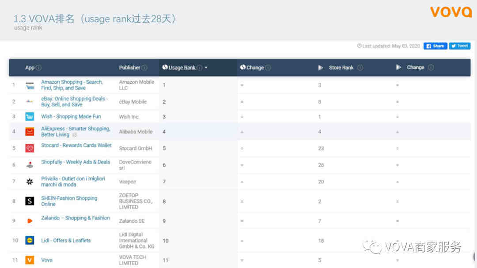
Task: Open the Wish - Shopping Made Fun link
Action: click(x=71, y=116)
